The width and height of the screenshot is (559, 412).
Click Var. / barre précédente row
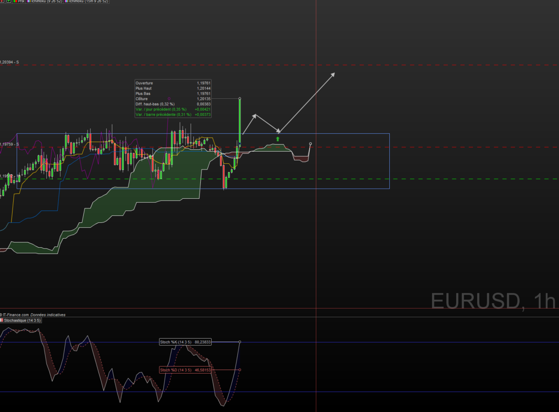pyautogui.click(x=173, y=114)
